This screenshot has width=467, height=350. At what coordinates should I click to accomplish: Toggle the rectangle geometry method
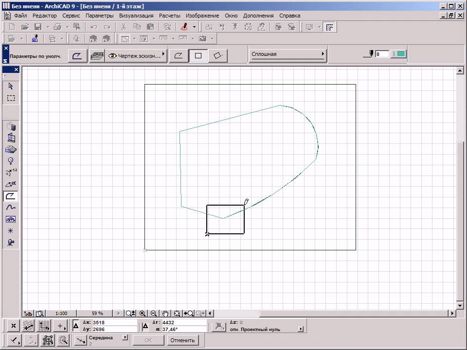(198, 56)
